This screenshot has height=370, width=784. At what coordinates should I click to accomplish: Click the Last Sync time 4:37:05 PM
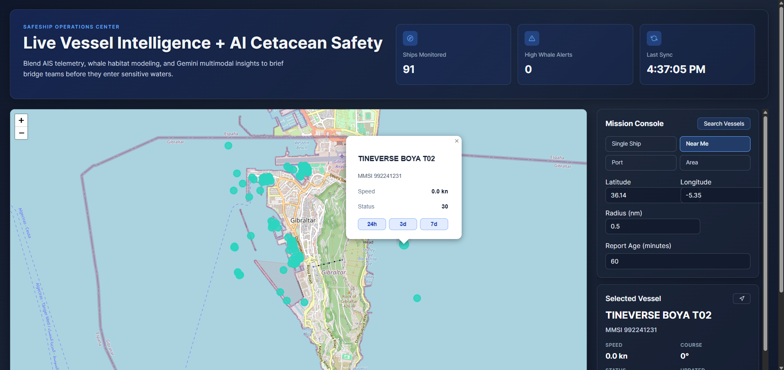point(676,69)
